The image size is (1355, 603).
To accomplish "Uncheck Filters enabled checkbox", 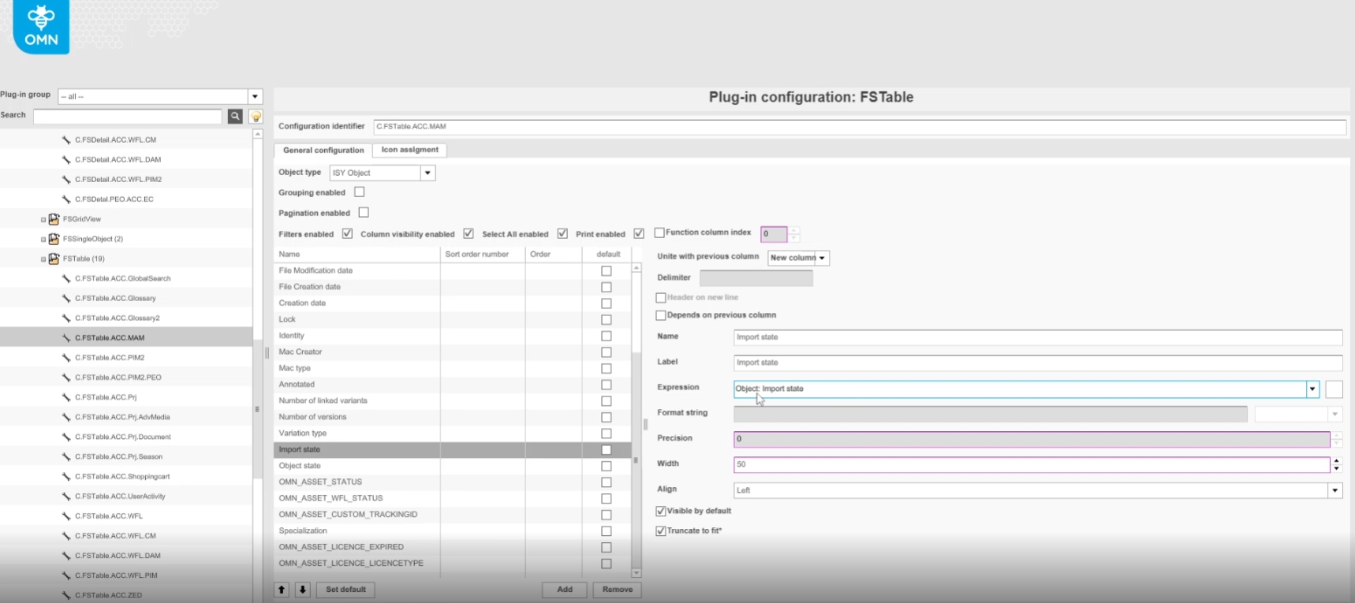I will (347, 234).
